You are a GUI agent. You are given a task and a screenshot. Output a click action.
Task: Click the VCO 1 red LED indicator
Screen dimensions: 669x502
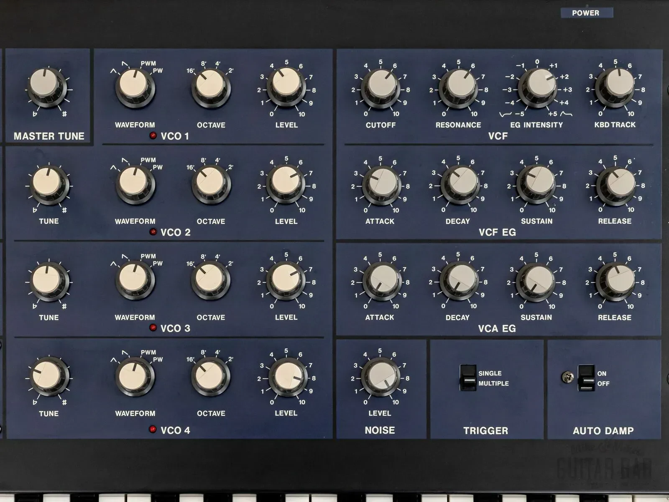coord(153,136)
